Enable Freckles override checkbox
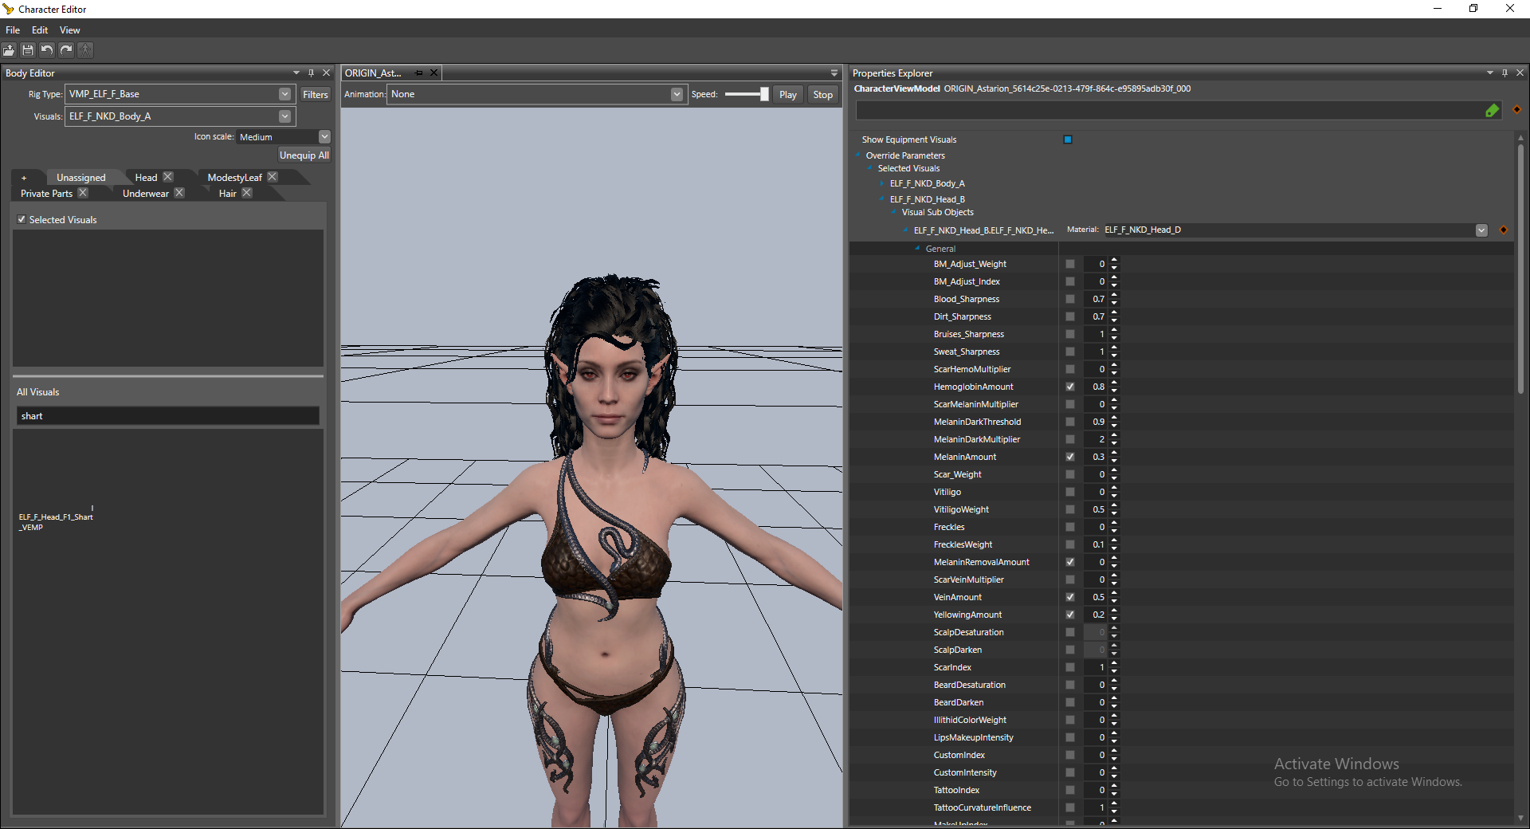This screenshot has height=829, width=1530. 1070,527
